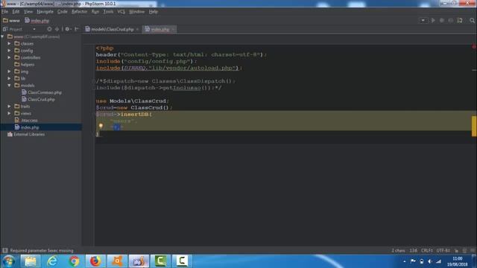Click the 'use Models\ClassCrud' code line
This screenshot has width=477, height=268.
133,101
